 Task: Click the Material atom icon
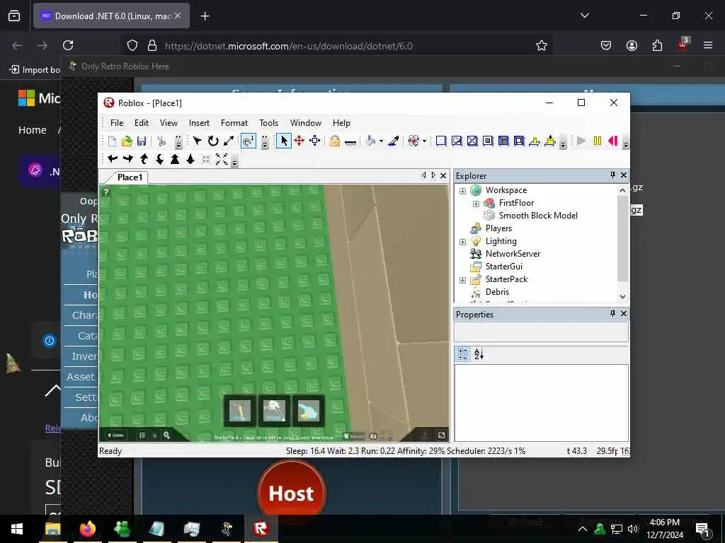pos(413,141)
